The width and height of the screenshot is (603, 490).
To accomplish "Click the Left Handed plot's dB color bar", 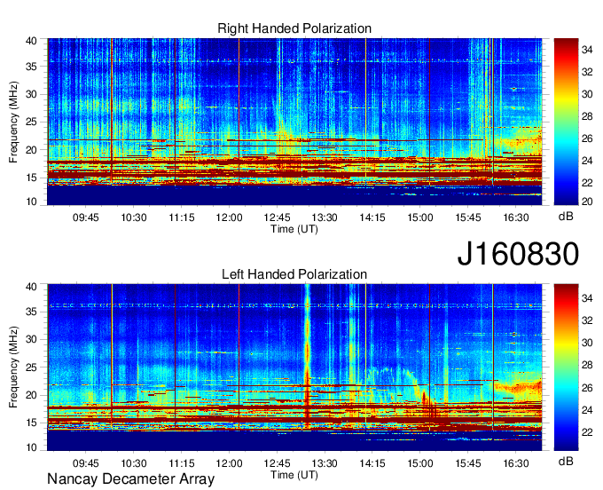I will [x=566, y=367].
